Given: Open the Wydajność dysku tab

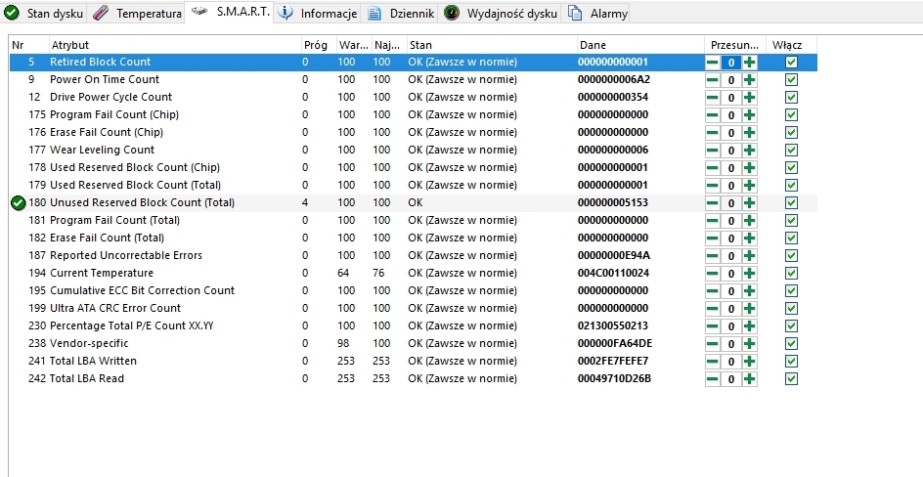Looking at the screenshot, I should (501, 13).
